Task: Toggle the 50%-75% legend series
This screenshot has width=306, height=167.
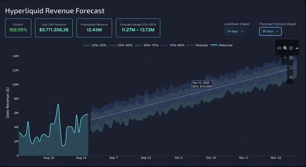Action: tap(147, 45)
